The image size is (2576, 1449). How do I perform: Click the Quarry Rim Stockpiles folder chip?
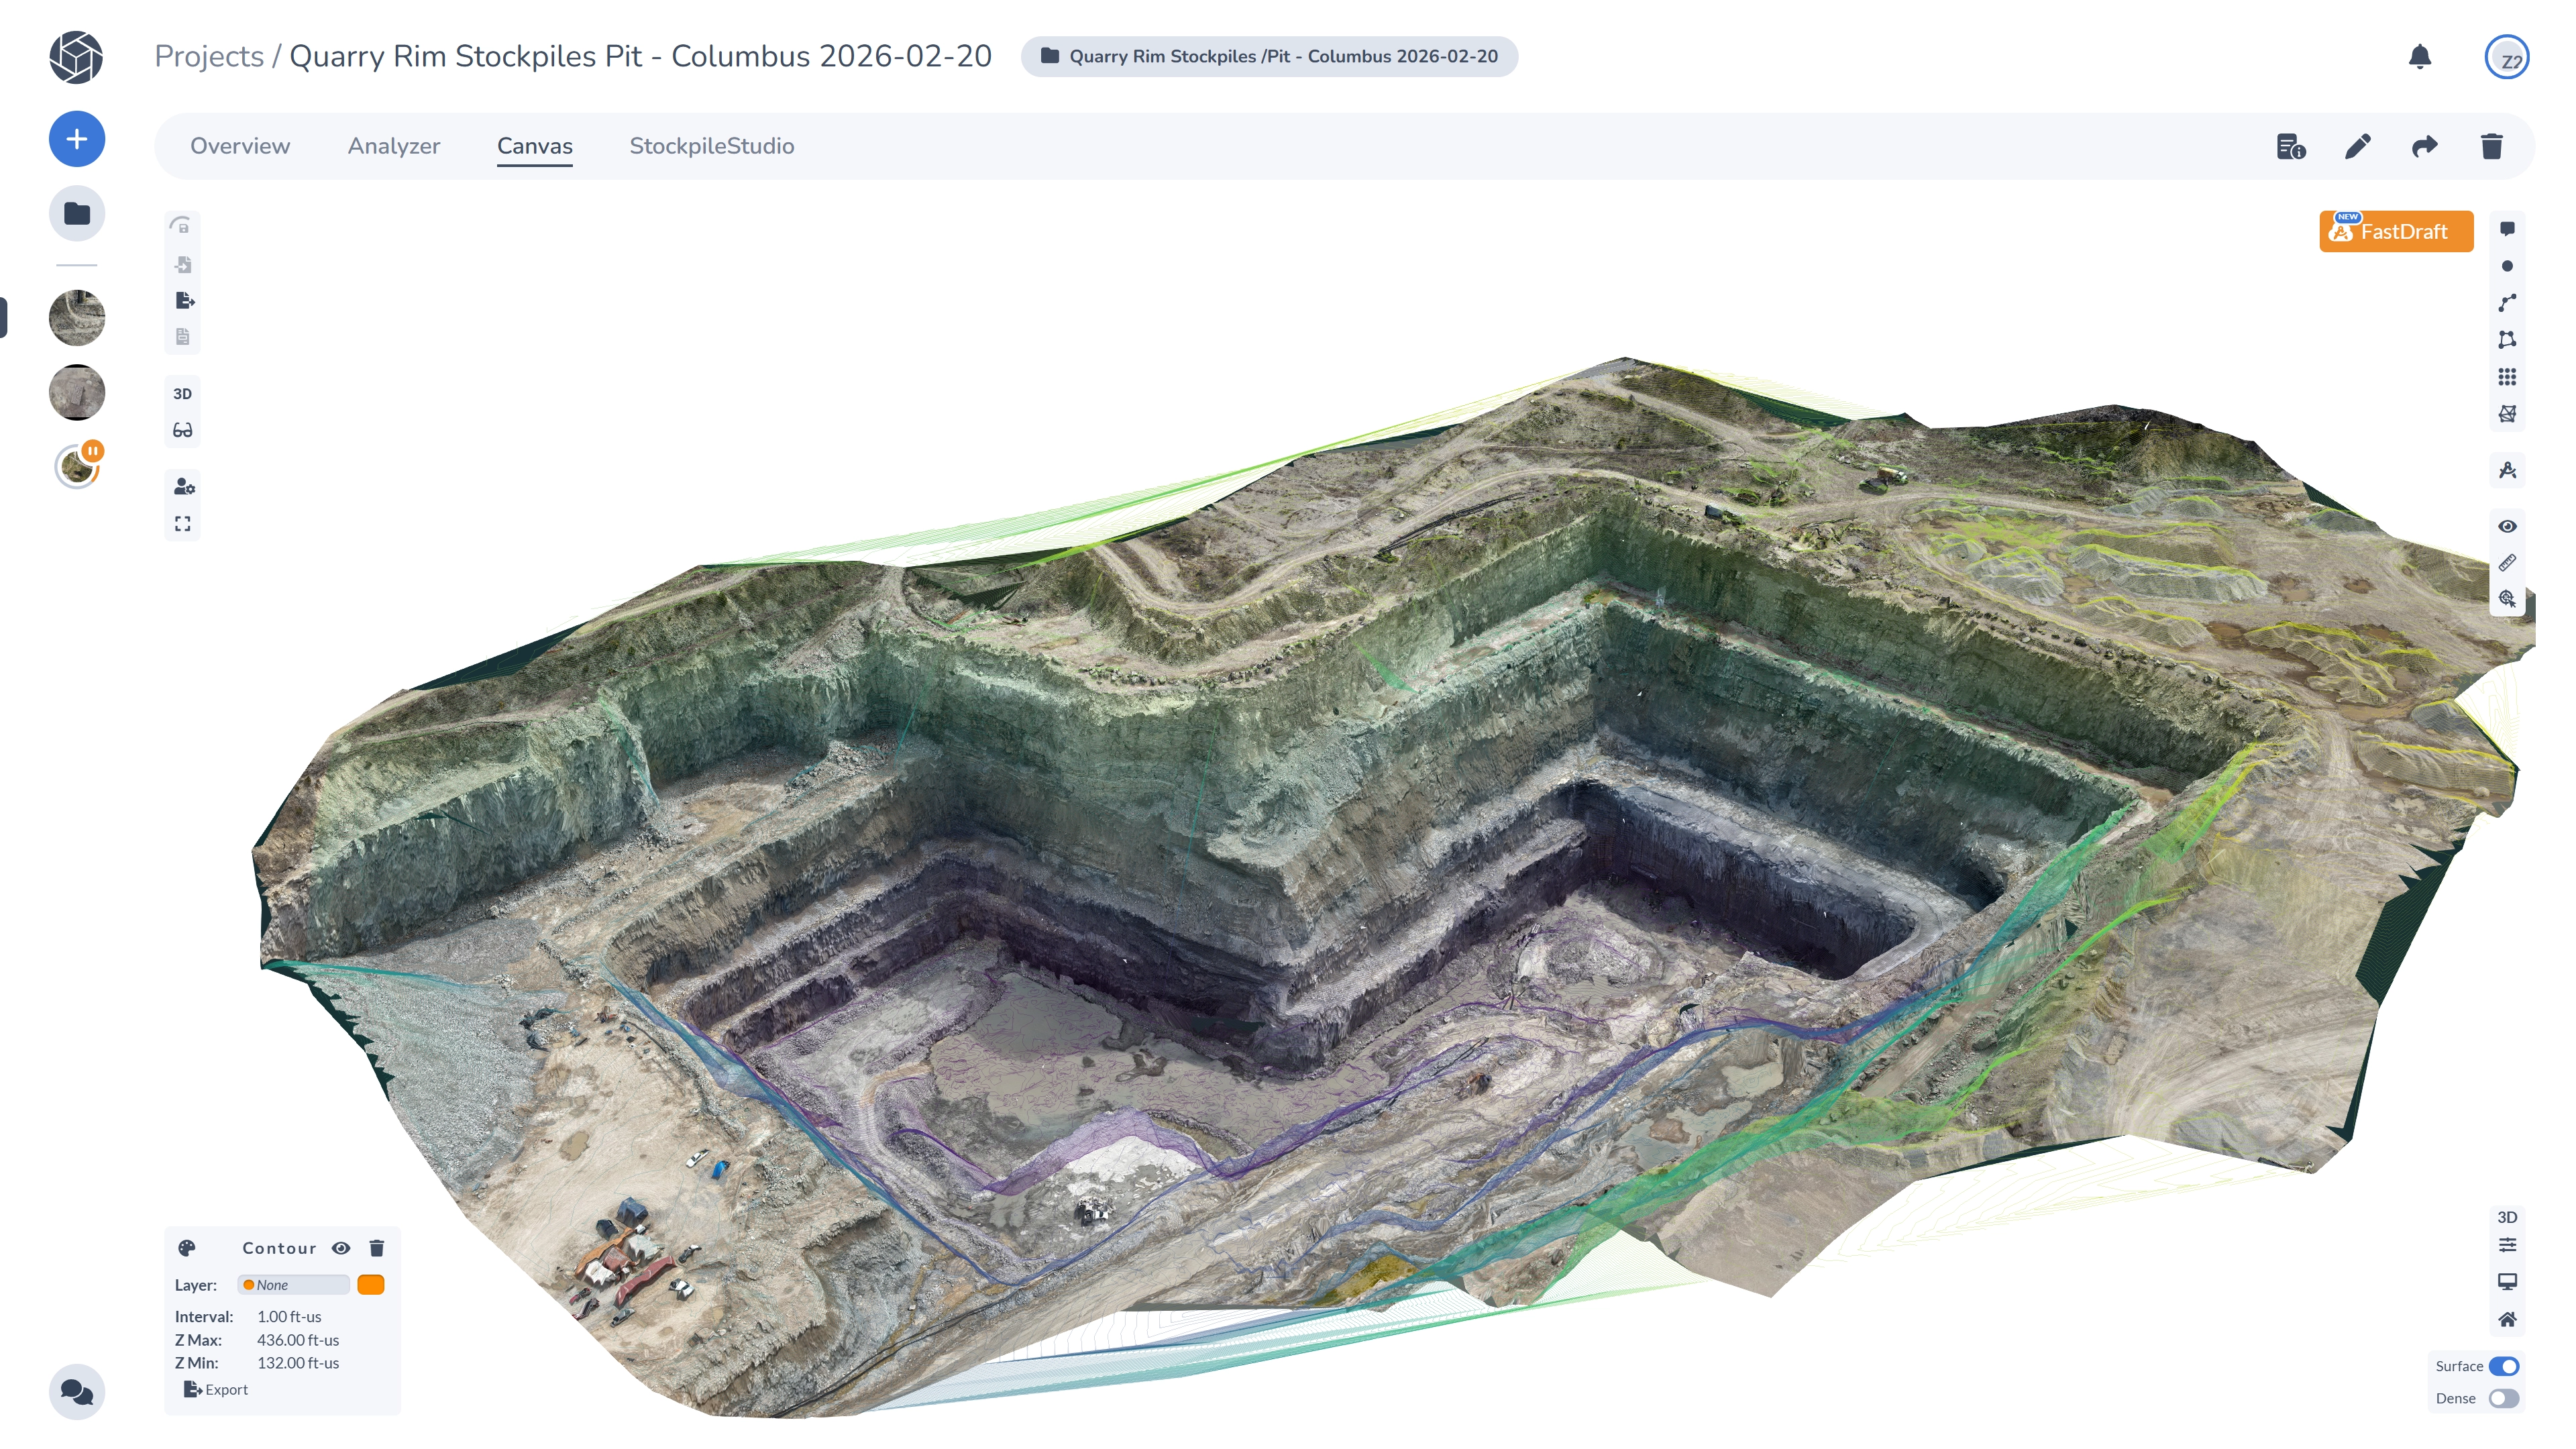point(1269,57)
